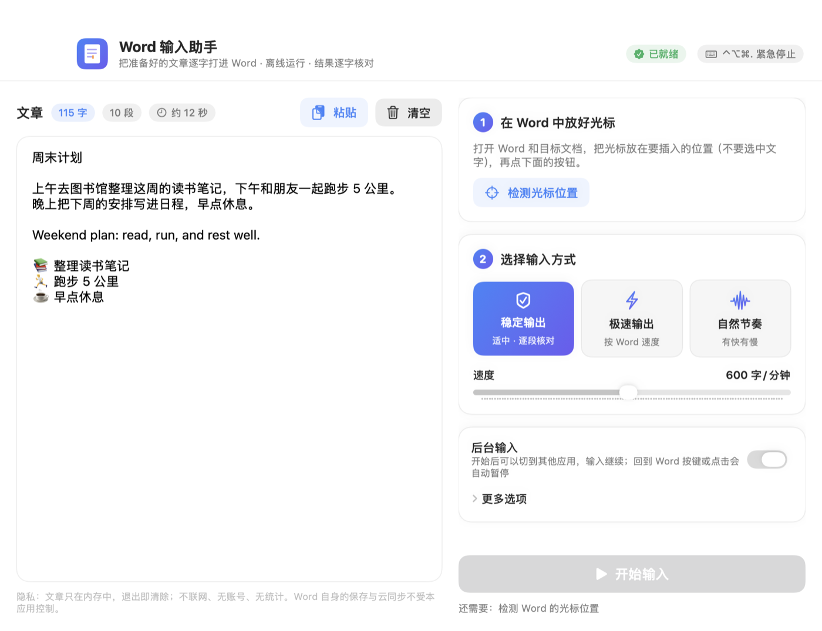
Task: Click the runner emoji before 跑步 5 公里
Action: pyautogui.click(x=41, y=281)
